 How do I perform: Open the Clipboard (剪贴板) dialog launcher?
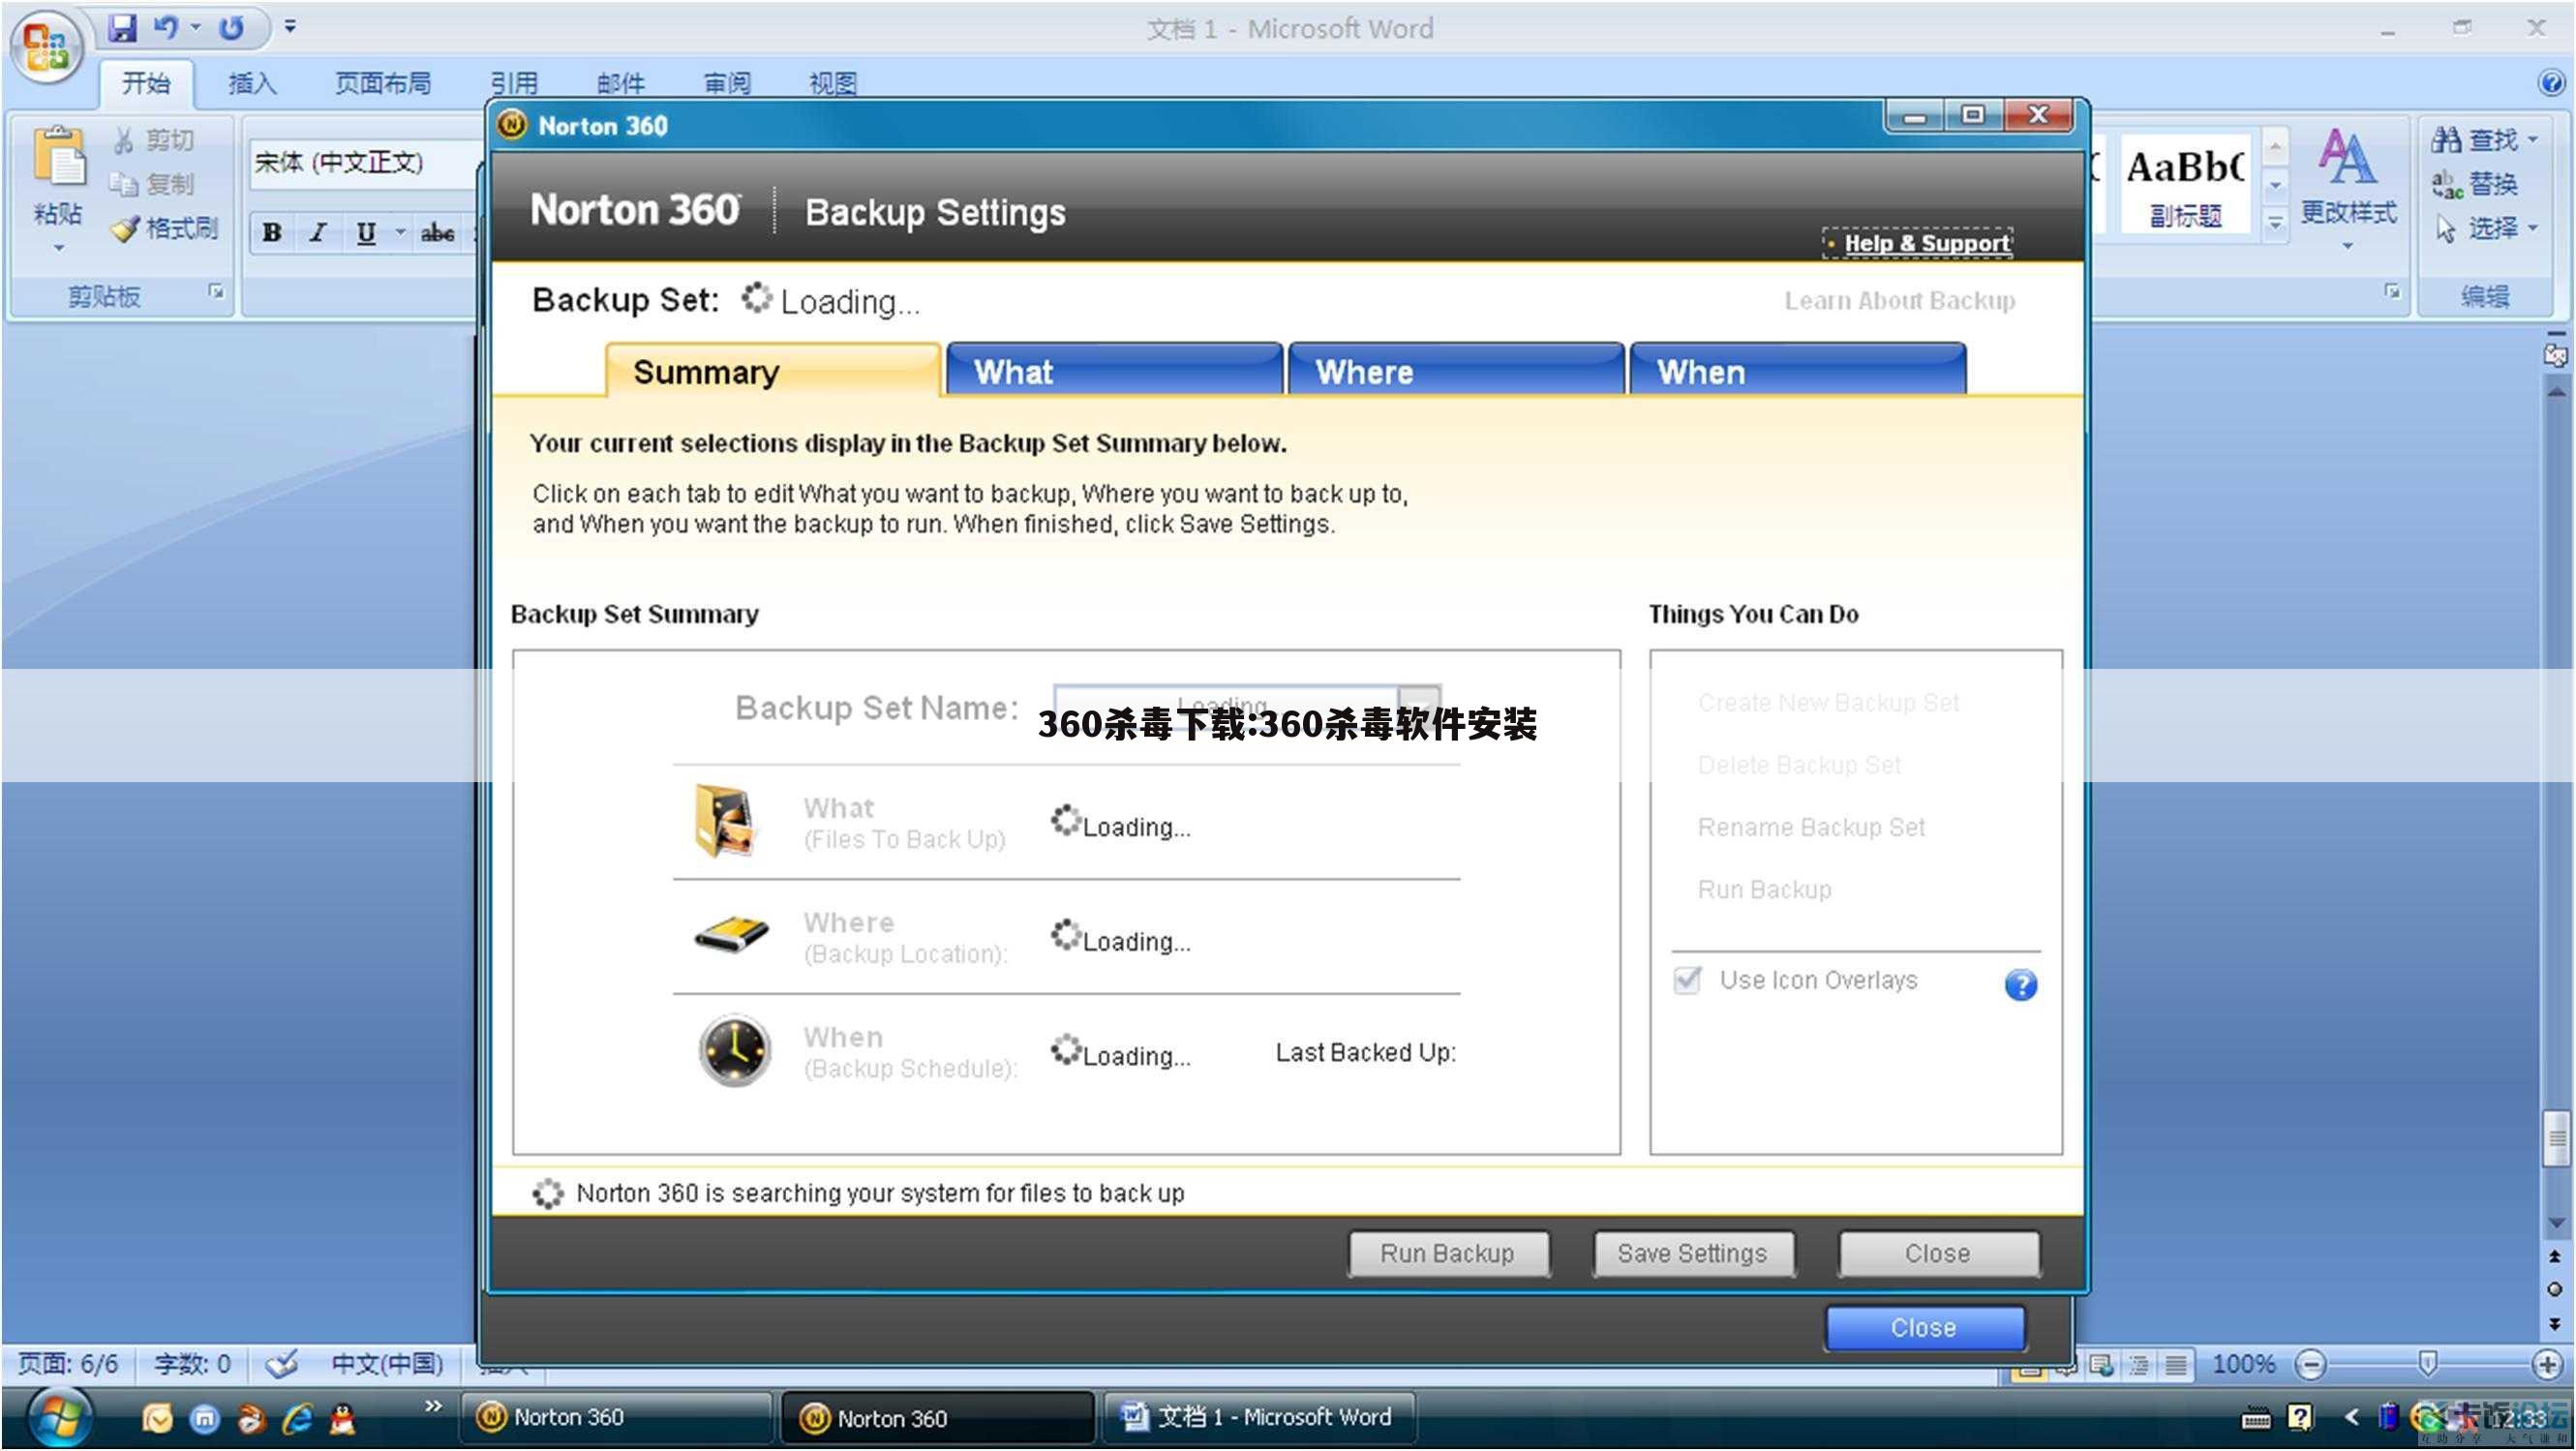click(216, 292)
